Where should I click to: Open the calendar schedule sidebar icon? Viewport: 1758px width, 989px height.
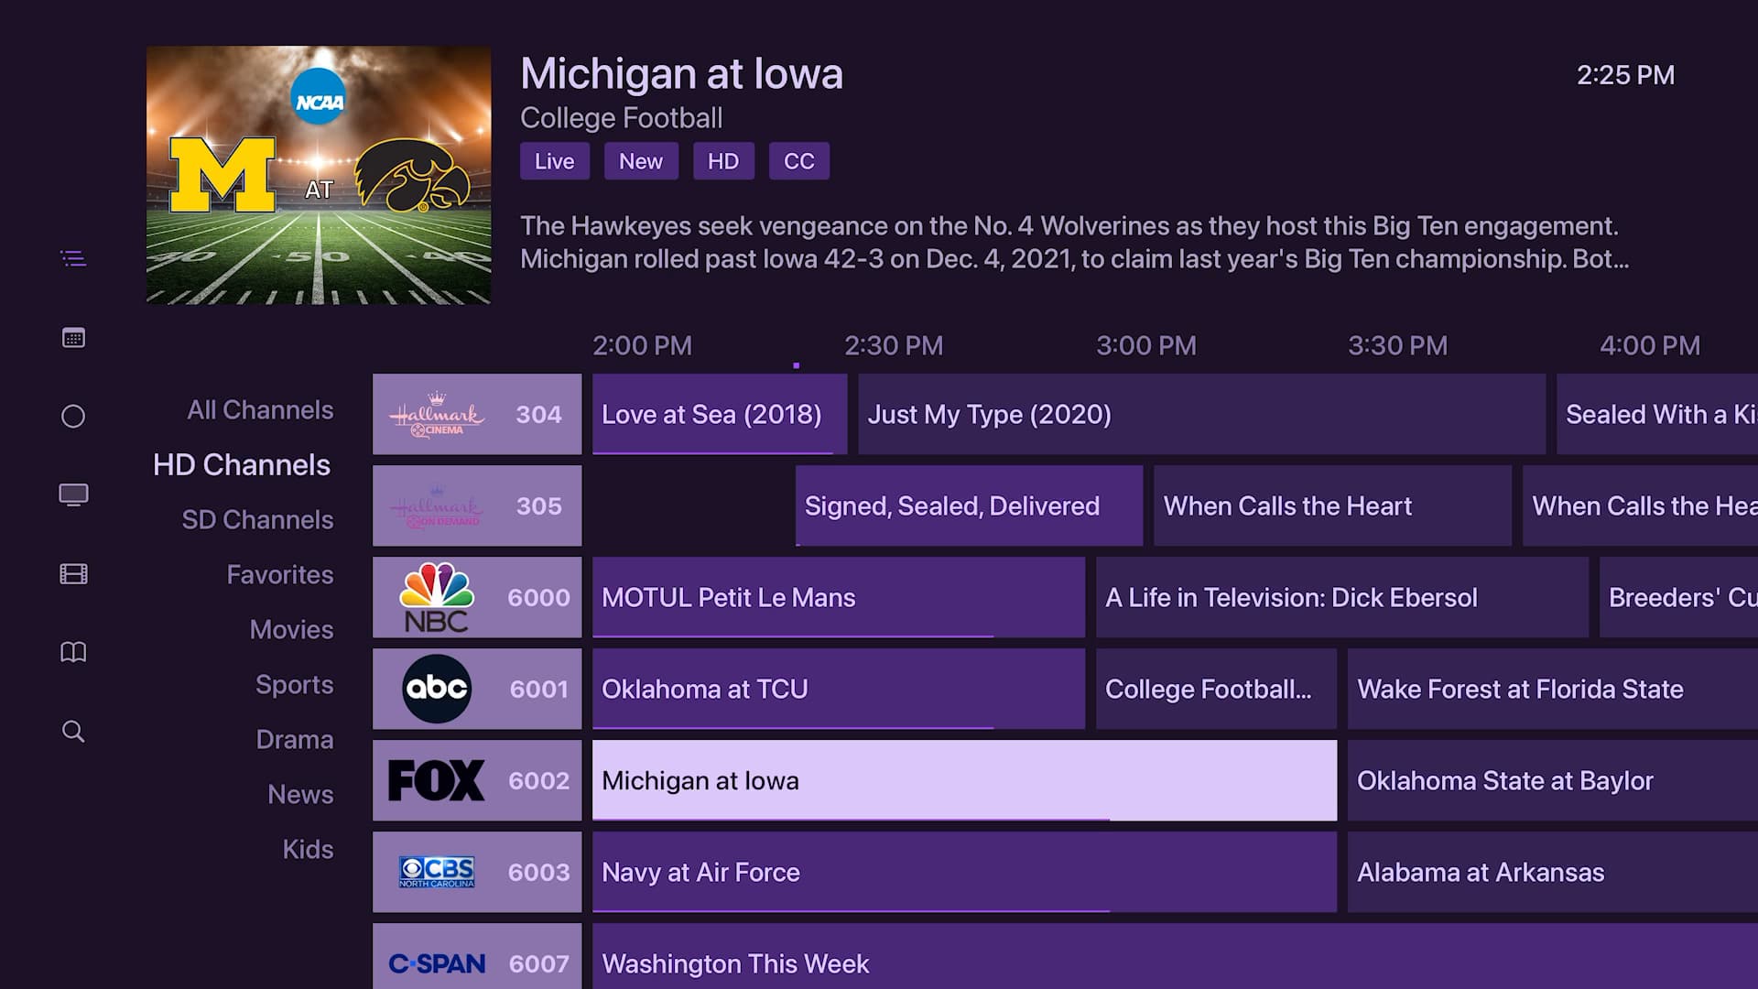pyautogui.click(x=73, y=338)
